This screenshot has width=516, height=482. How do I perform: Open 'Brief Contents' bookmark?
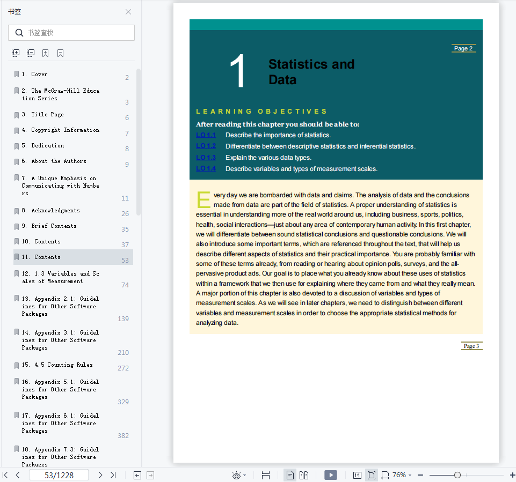point(72,226)
